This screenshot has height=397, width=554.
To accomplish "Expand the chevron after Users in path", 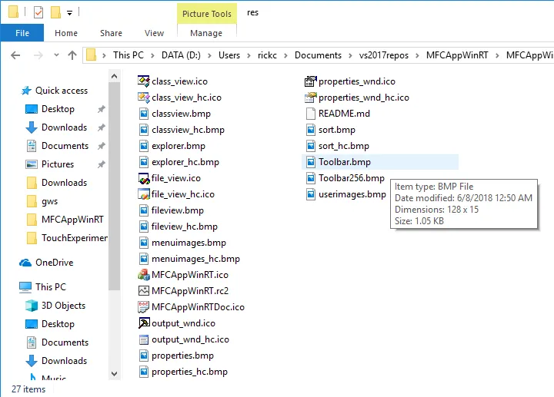I will pyautogui.click(x=249, y=55).
